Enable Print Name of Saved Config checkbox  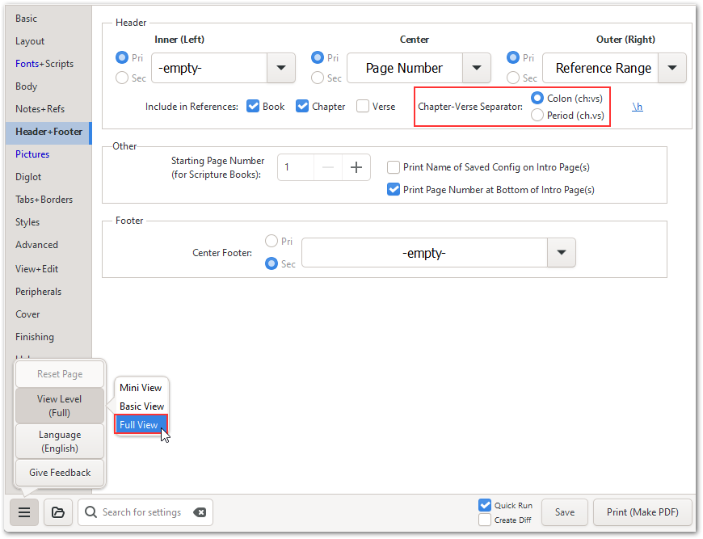tap(394, 167)
